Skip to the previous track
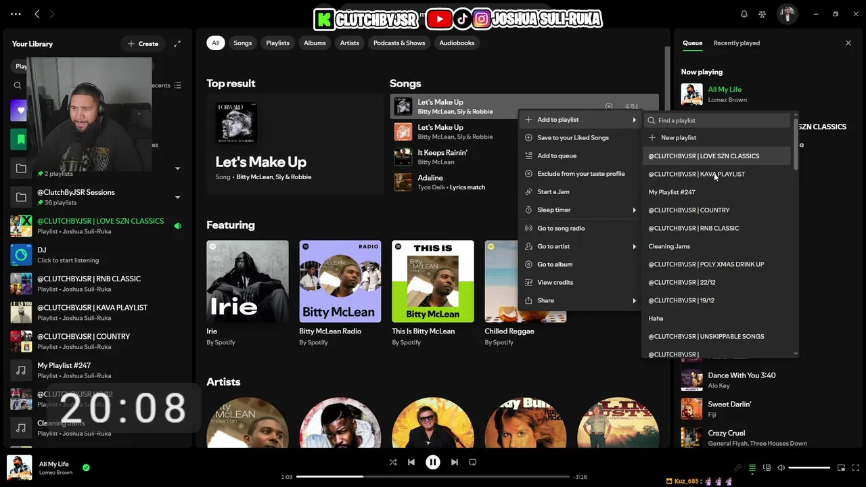 [411, 463]
